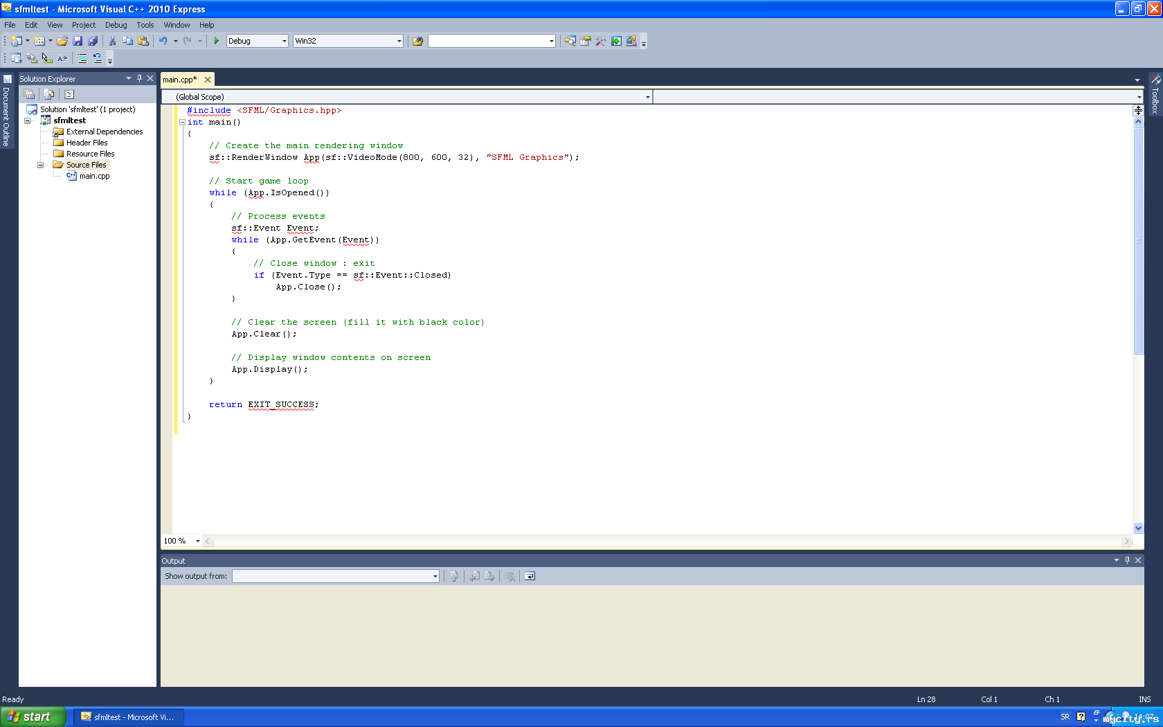
Task: Click the Open File folder icon
Action: click(x=62, y=41)
